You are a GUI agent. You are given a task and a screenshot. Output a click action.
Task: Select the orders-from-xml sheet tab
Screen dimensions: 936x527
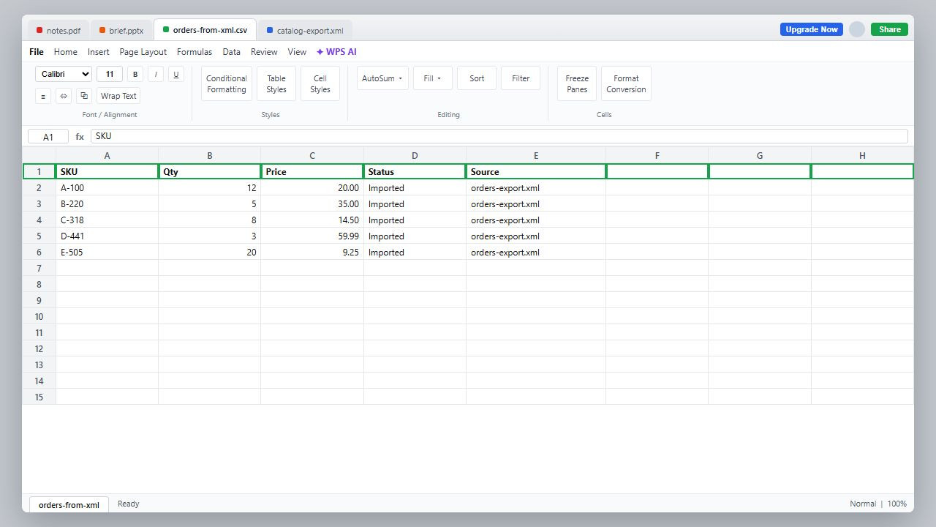(69, 504)
